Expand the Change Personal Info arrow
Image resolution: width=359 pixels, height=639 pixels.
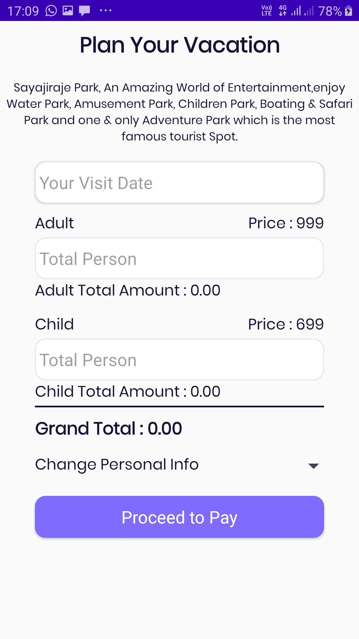click(x=313, y=466)
